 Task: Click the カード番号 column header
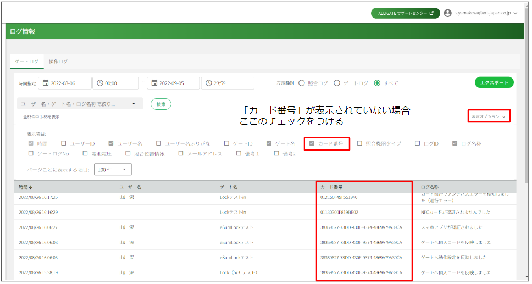click(x=331, y=187)
